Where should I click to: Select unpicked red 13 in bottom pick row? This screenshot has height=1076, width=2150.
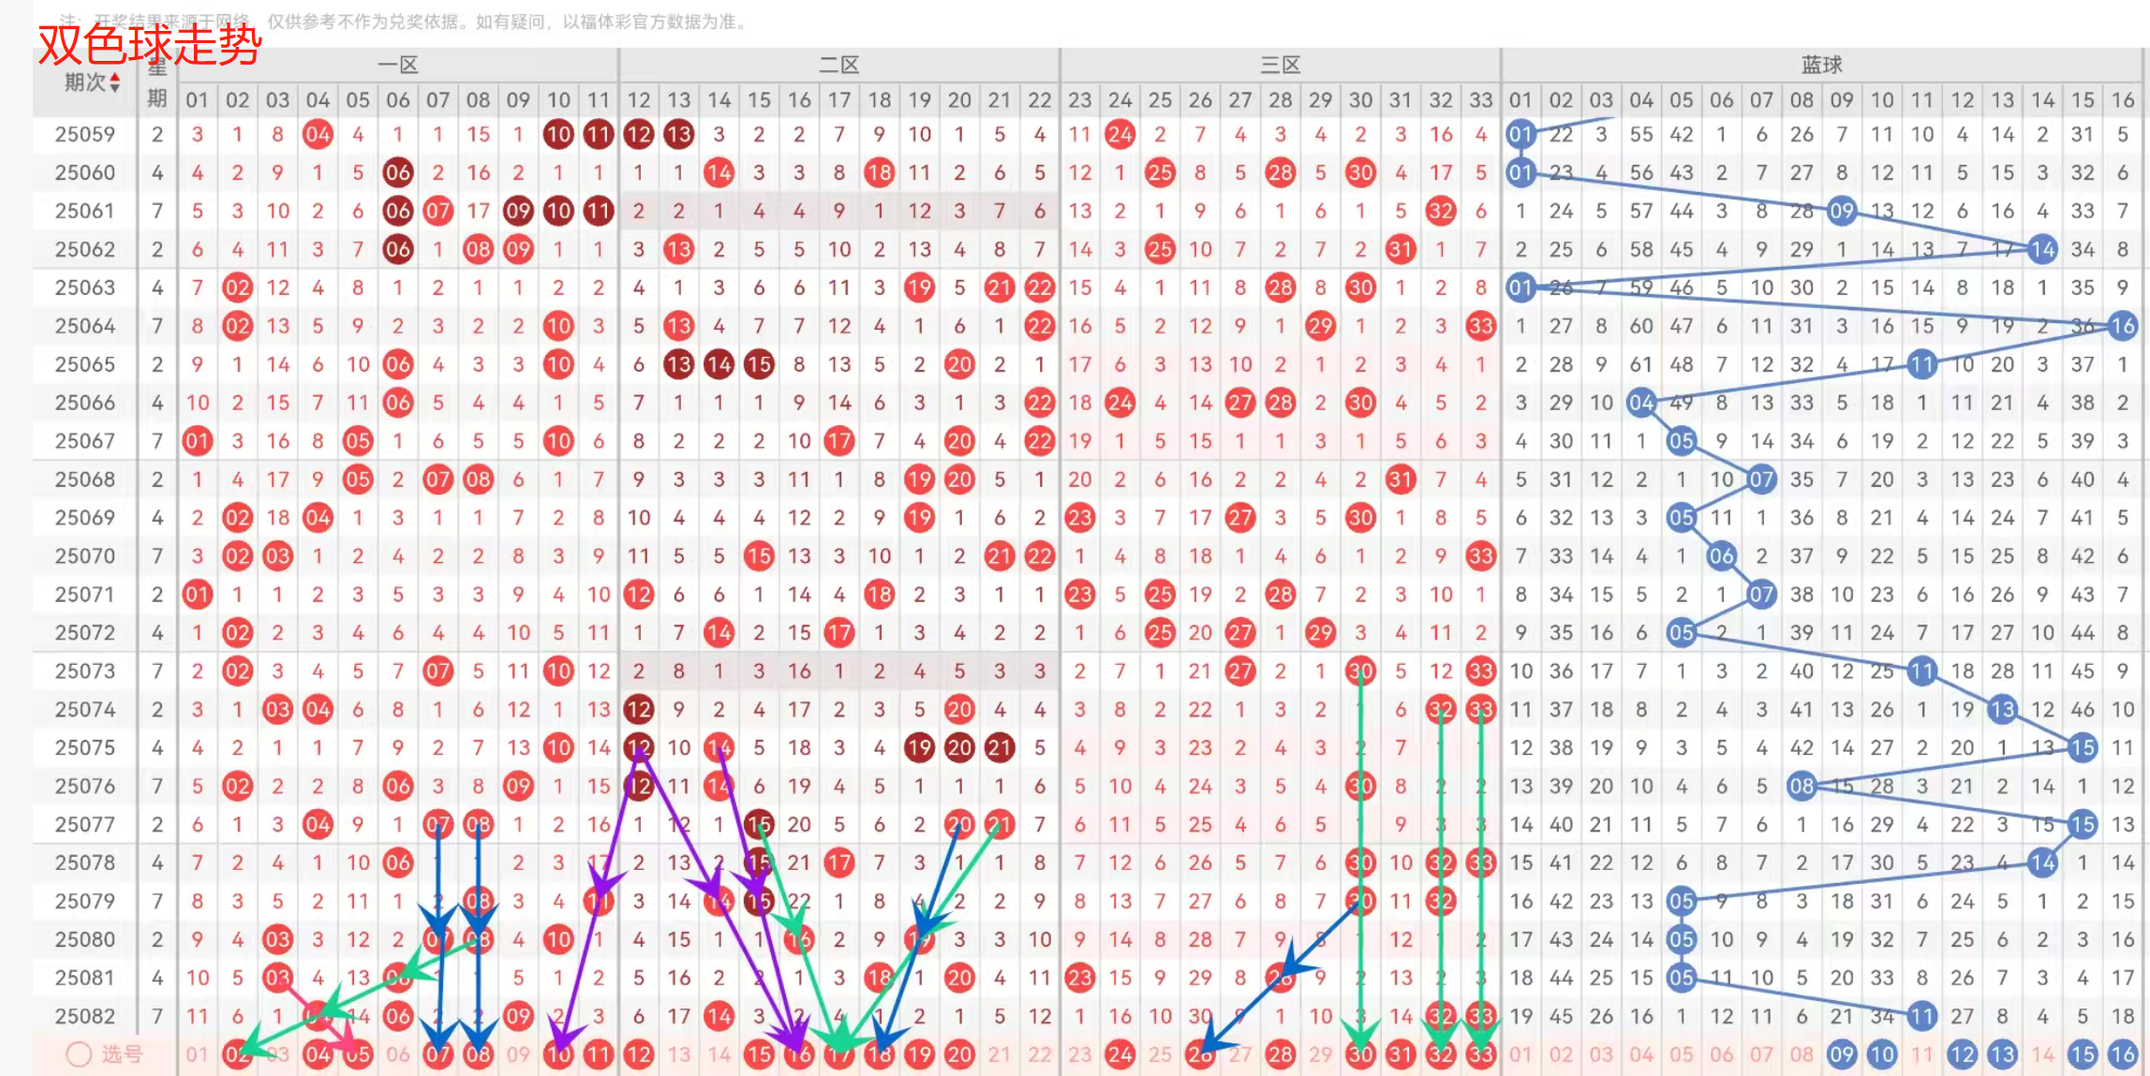[678, 1054]
